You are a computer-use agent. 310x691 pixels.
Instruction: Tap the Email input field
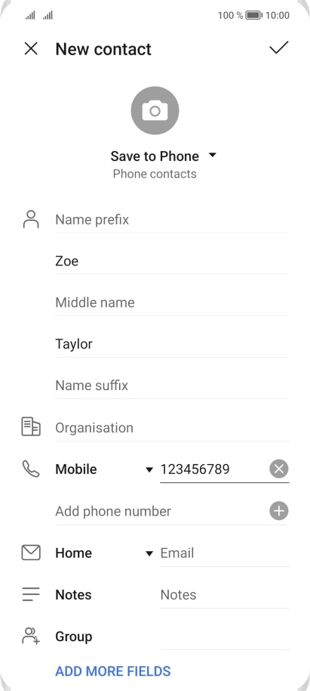tap(224, 553)
